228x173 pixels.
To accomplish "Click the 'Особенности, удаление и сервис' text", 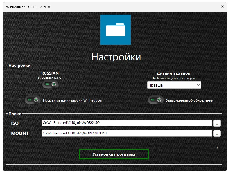I will 174,78.
